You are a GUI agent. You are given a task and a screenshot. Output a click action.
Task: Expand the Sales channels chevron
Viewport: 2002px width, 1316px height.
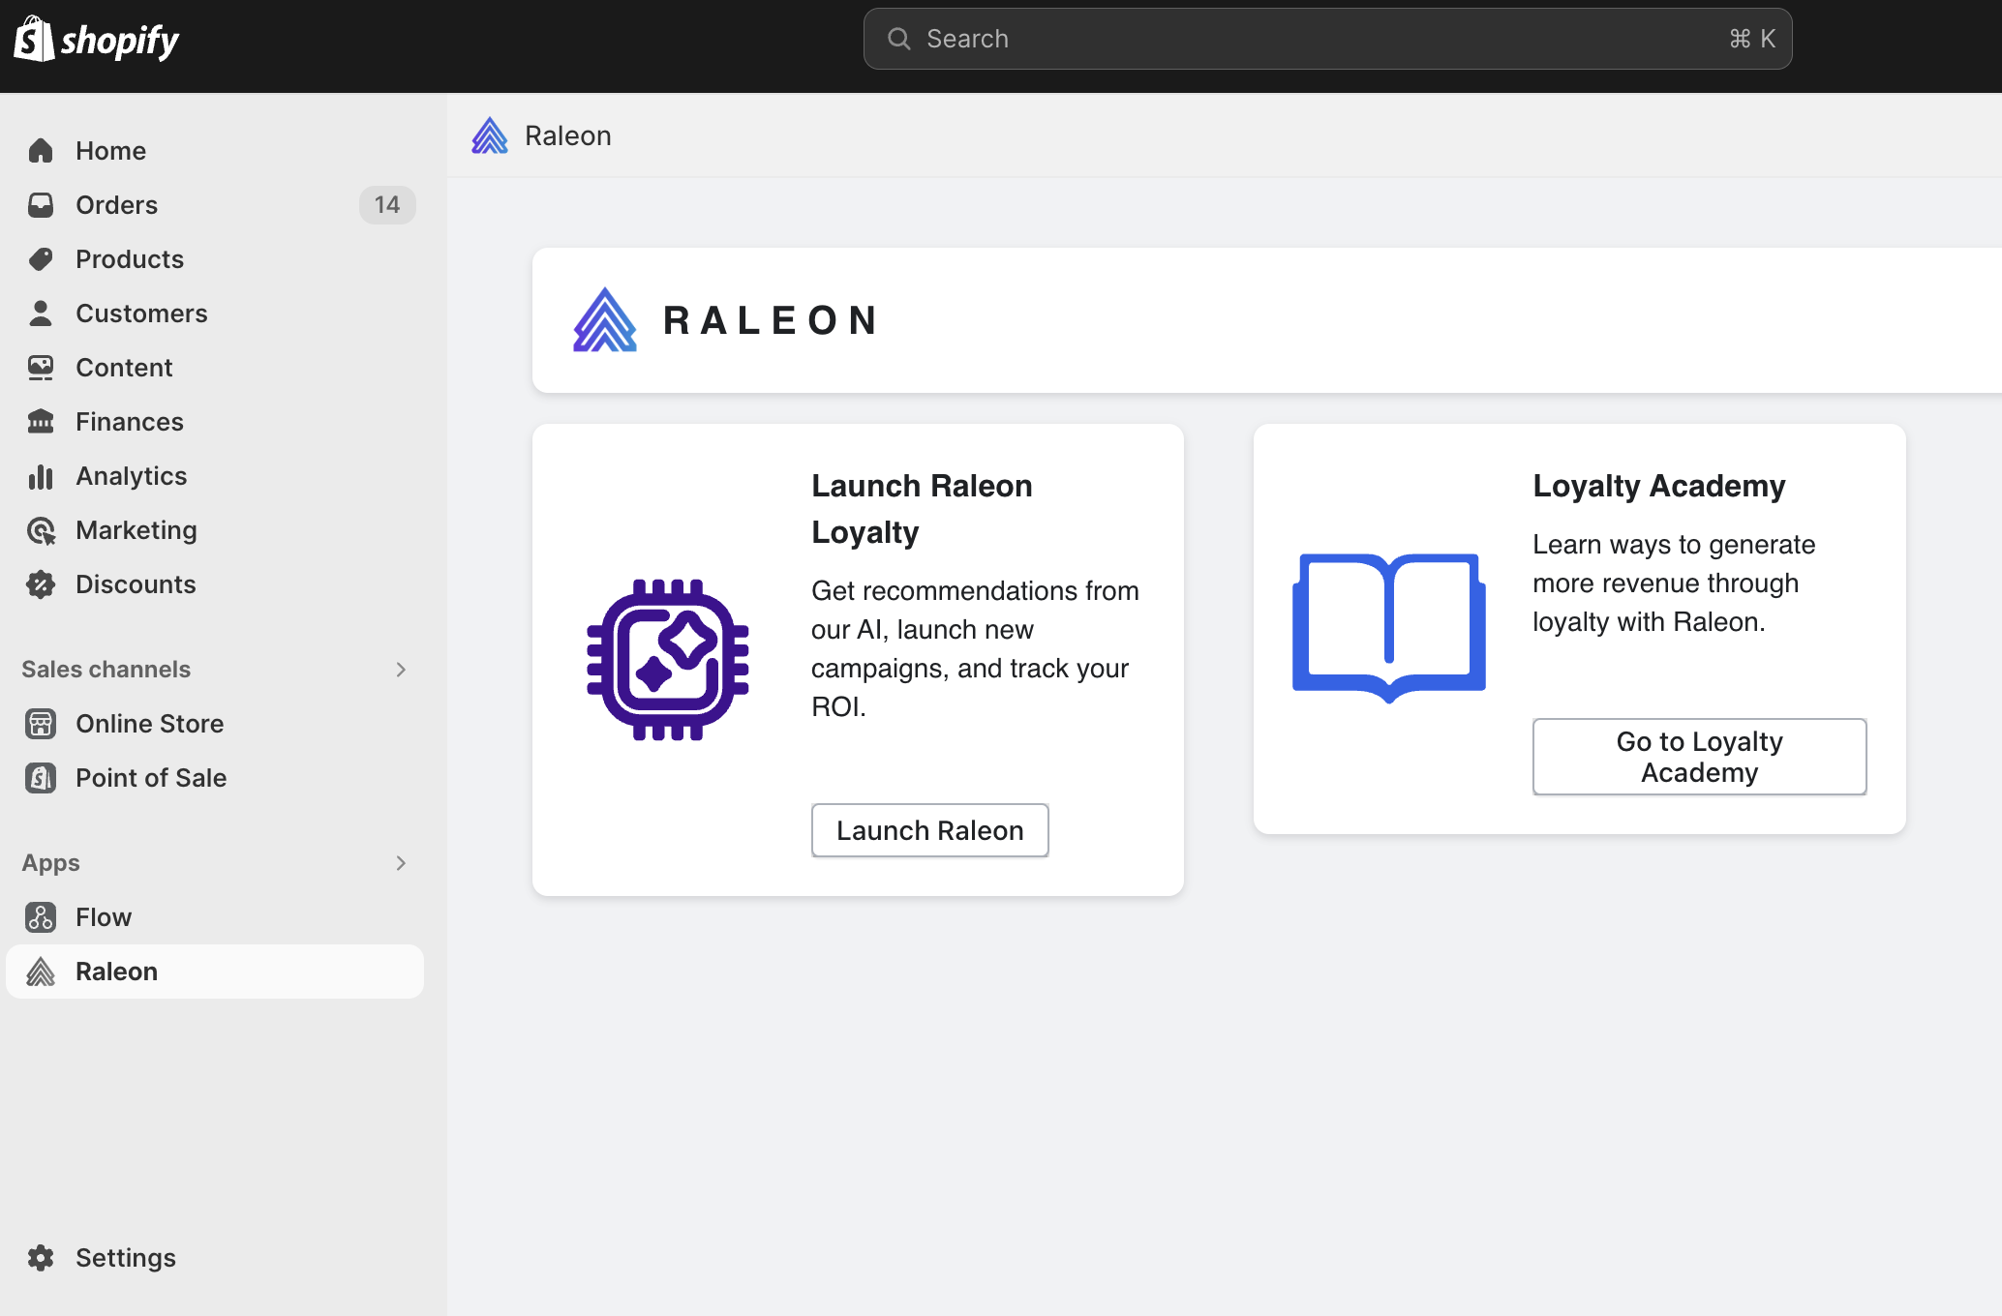pos(401,670)
